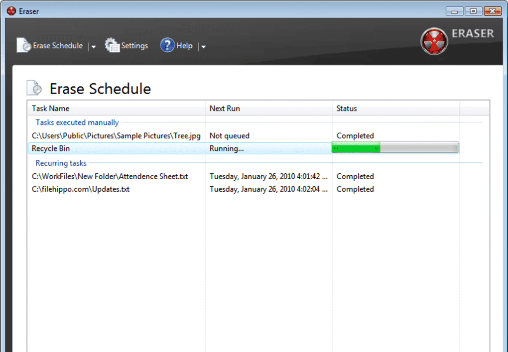Click the red Eraser logo emblem
Viewport: 508px width, 352px height.
click(x=434, y=41)
